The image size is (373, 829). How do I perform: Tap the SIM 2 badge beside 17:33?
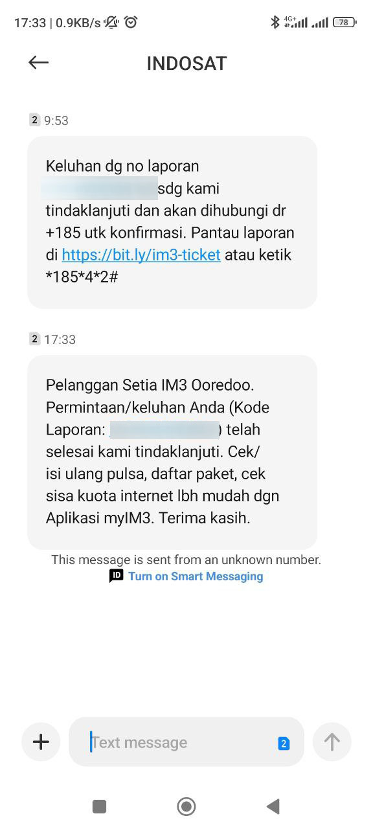click(35, 339)
